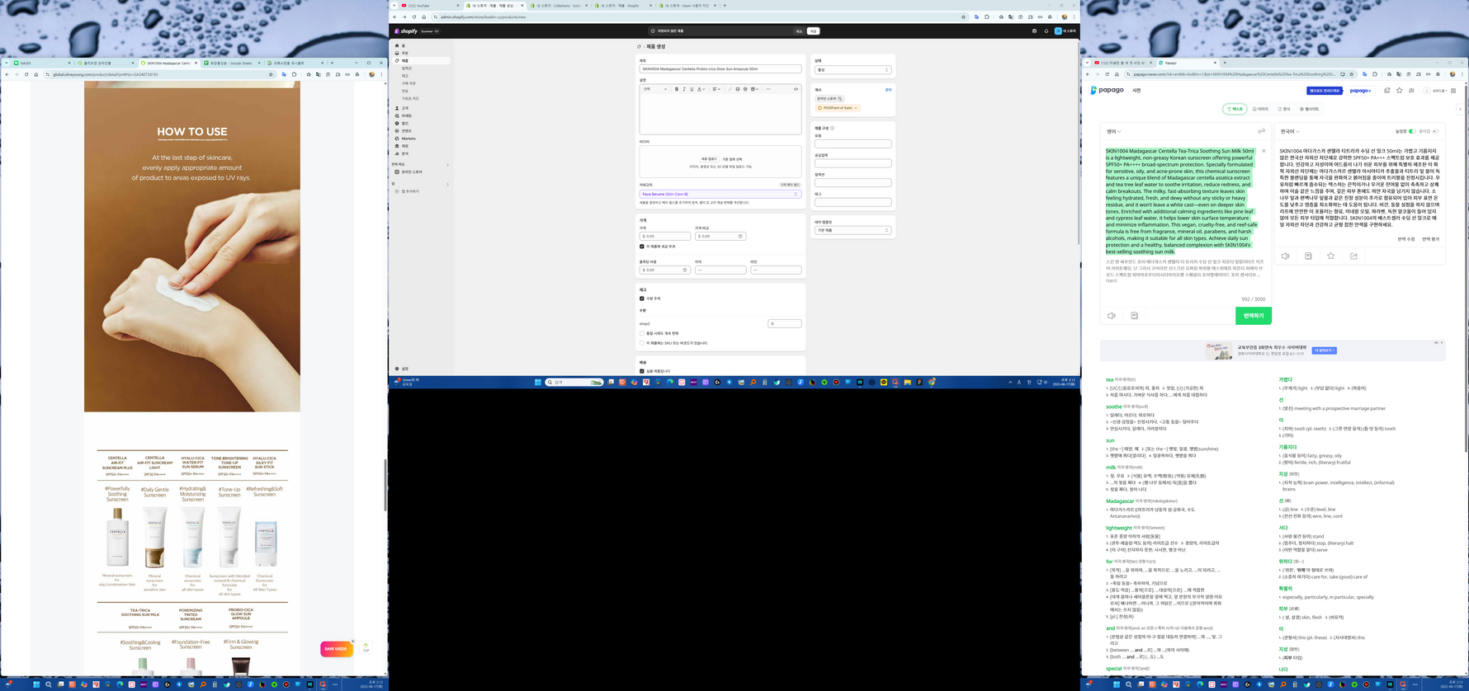Select 문서 tab in Papago
This screenshot has width=1469, height=691.
pos(1284,109)
